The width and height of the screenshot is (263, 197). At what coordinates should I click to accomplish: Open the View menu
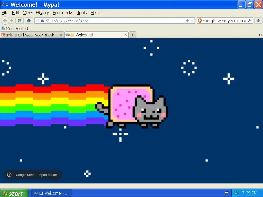[x=27, y=13]
